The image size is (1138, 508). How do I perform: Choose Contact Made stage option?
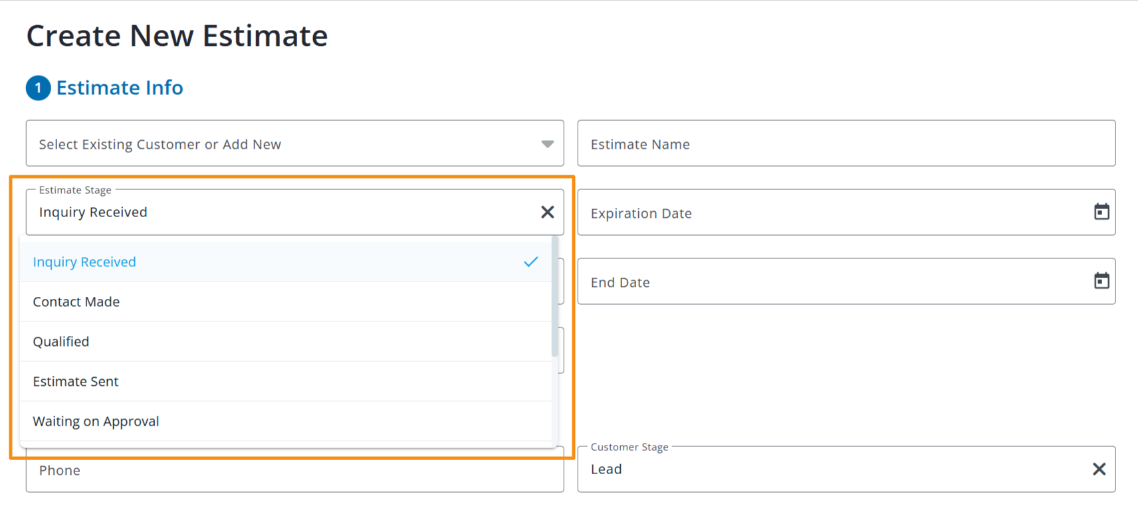tap(286, 301)
